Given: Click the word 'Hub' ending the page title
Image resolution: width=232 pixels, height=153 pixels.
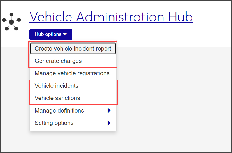Looking at the screenshot, I should point(180,17).
